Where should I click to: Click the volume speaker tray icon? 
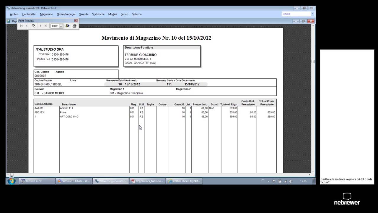[x=290, y=181]
